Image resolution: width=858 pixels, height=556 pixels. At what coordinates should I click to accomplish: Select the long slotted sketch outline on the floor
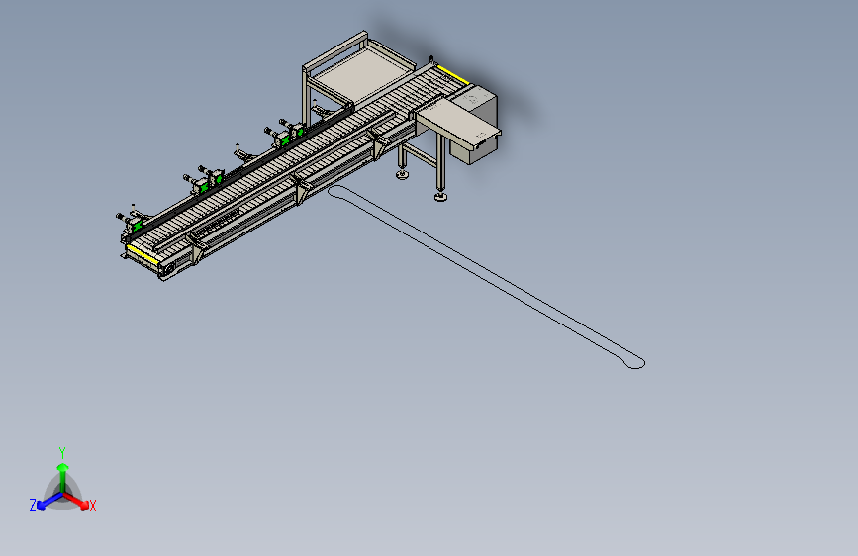tap(487, 276)
